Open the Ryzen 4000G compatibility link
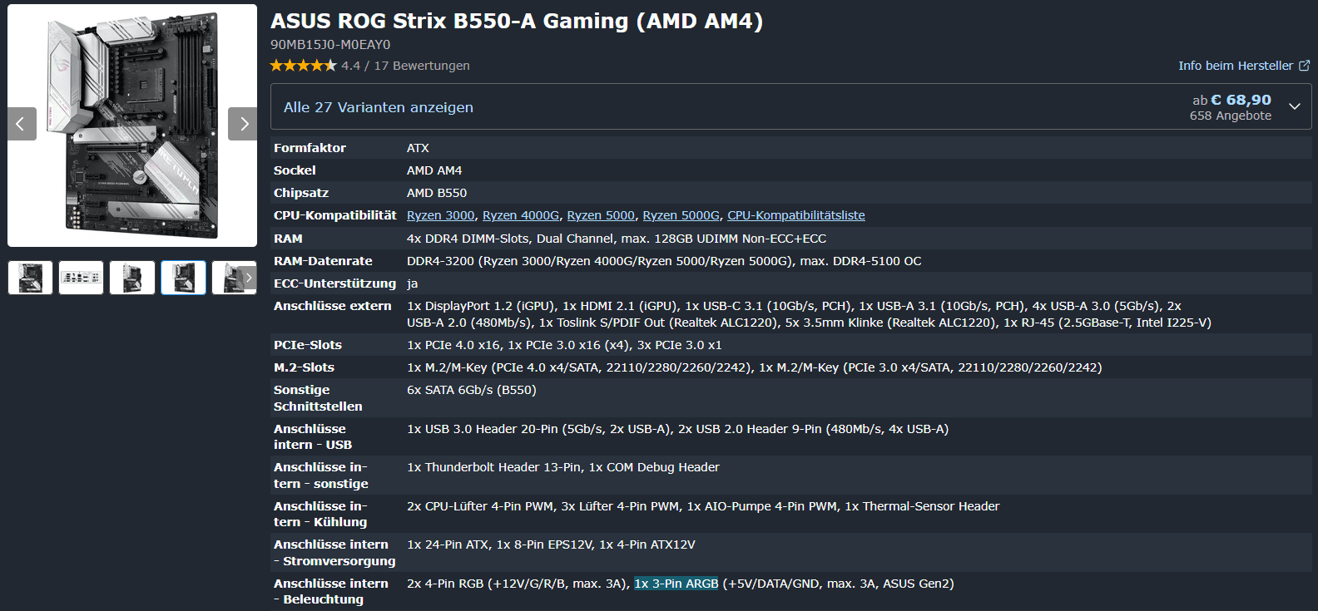The image size is (1318, 611). click(x=521, y=215)
